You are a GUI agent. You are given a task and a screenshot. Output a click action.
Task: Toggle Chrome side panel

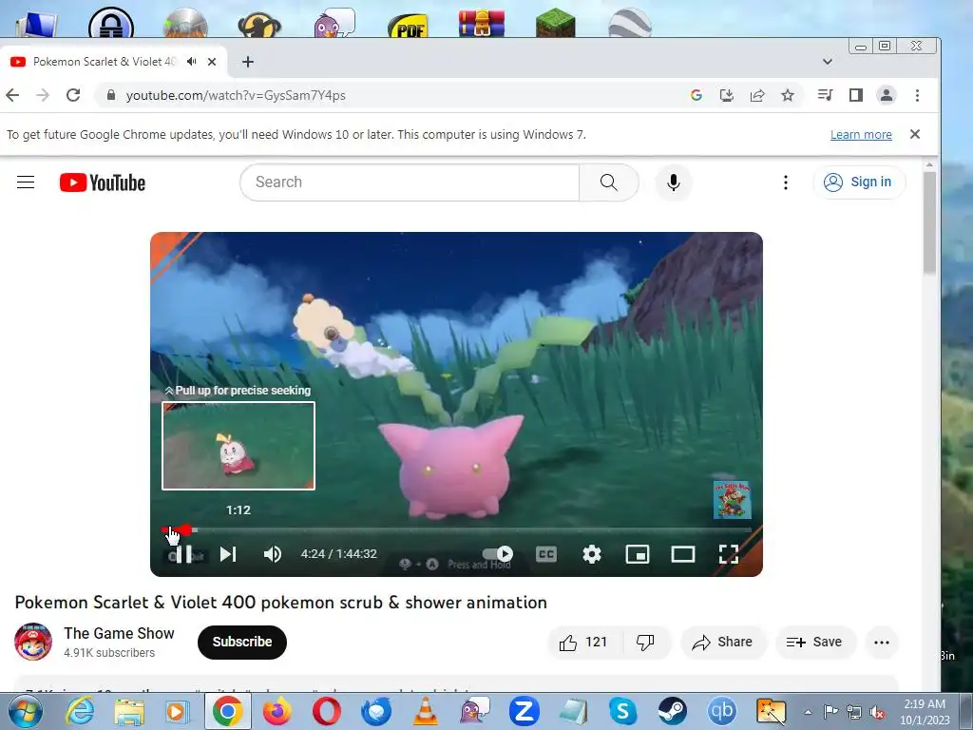856,95
